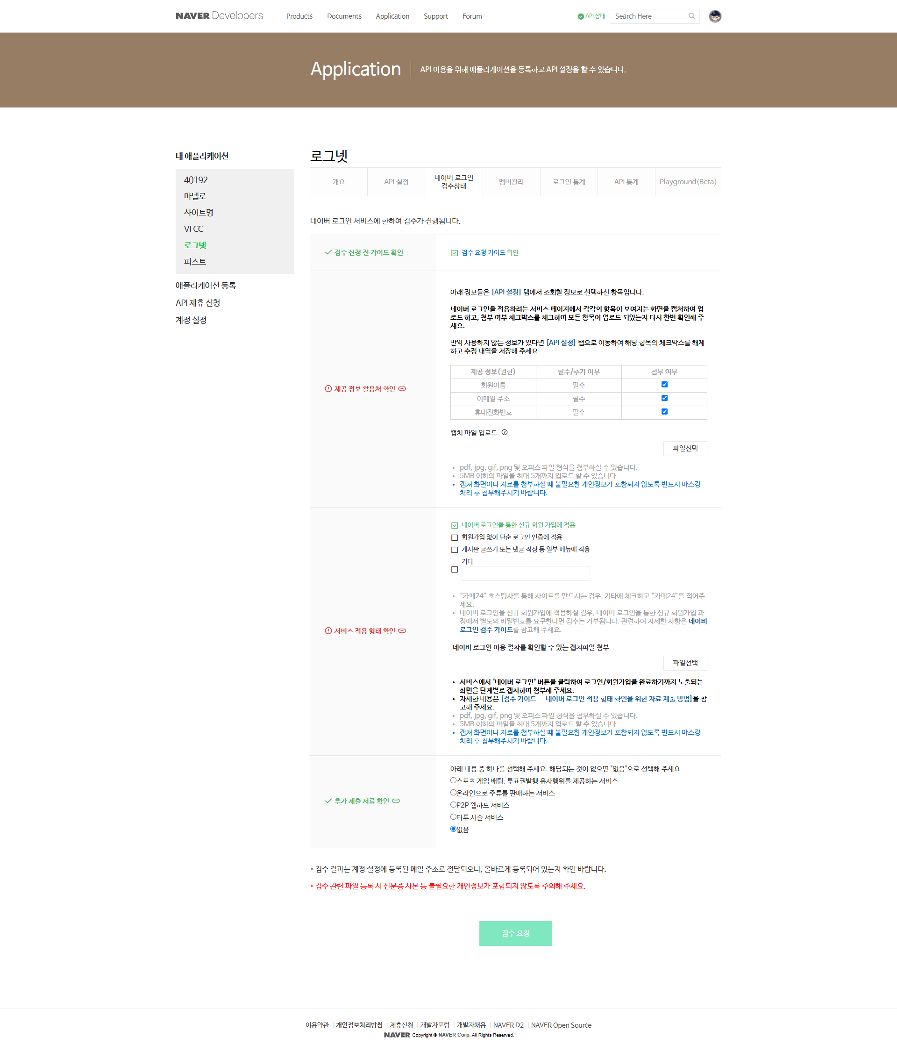Screen dimensions: 897x1052
Task: Switch to the API 통계 tab
Action: pos(626,182)
